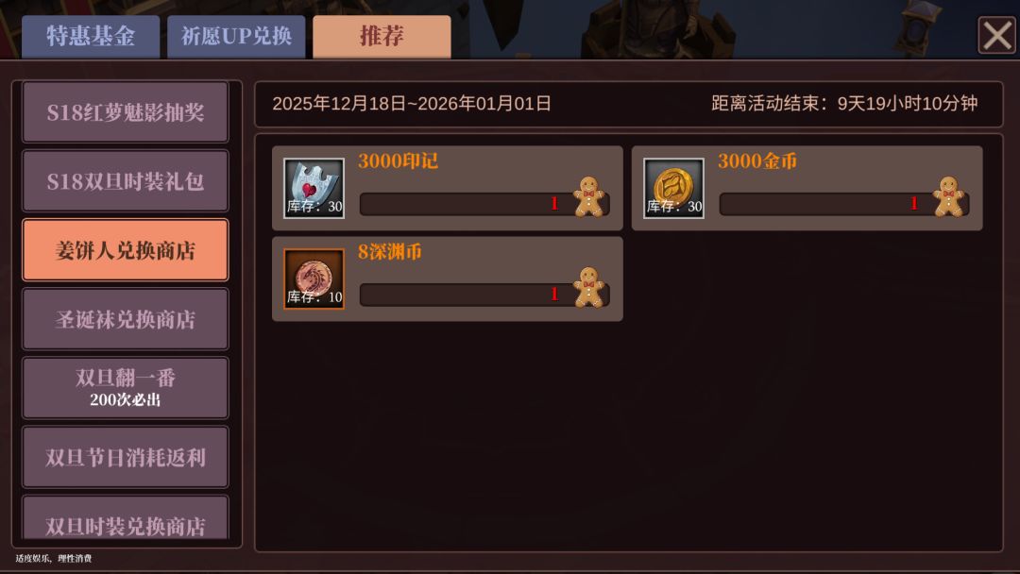This screenshot has width=1020, height=574.
Task: Click the 8深渊币 exchange cost bar
Action: [484, 295]
